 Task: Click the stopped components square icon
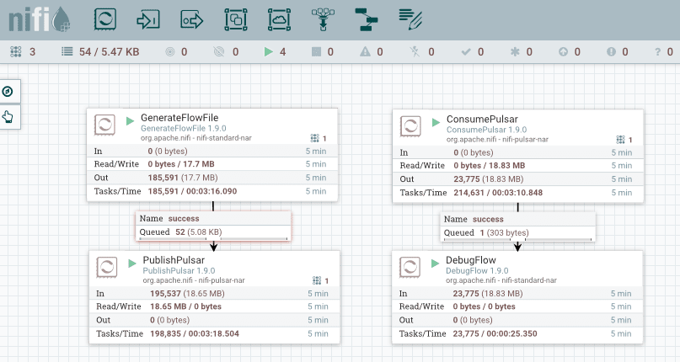pyautogui.click(x=317, y=52)
